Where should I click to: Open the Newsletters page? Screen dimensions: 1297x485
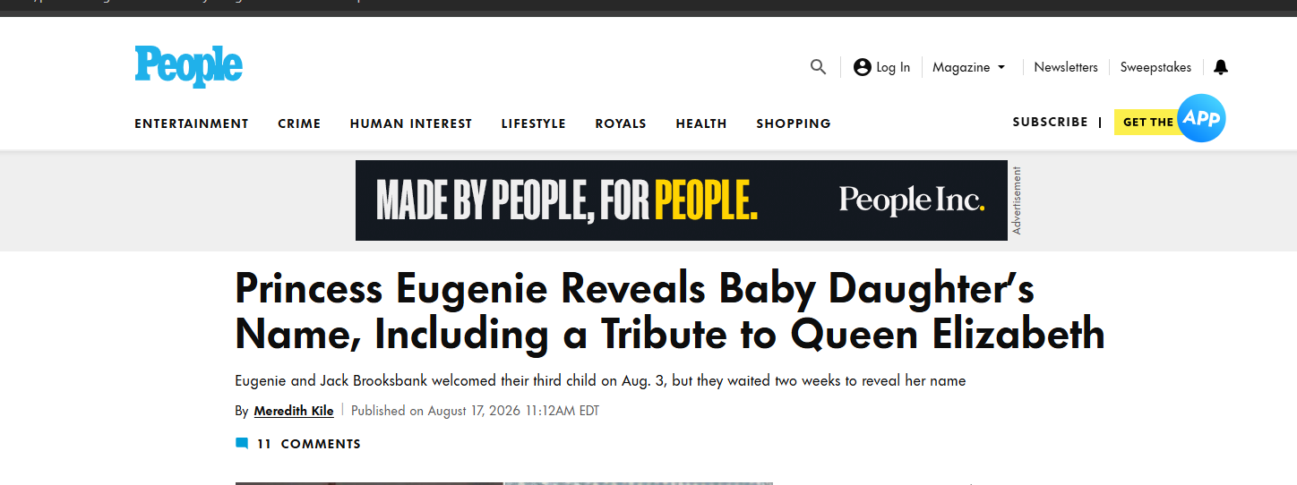[x=1066, y=67]
